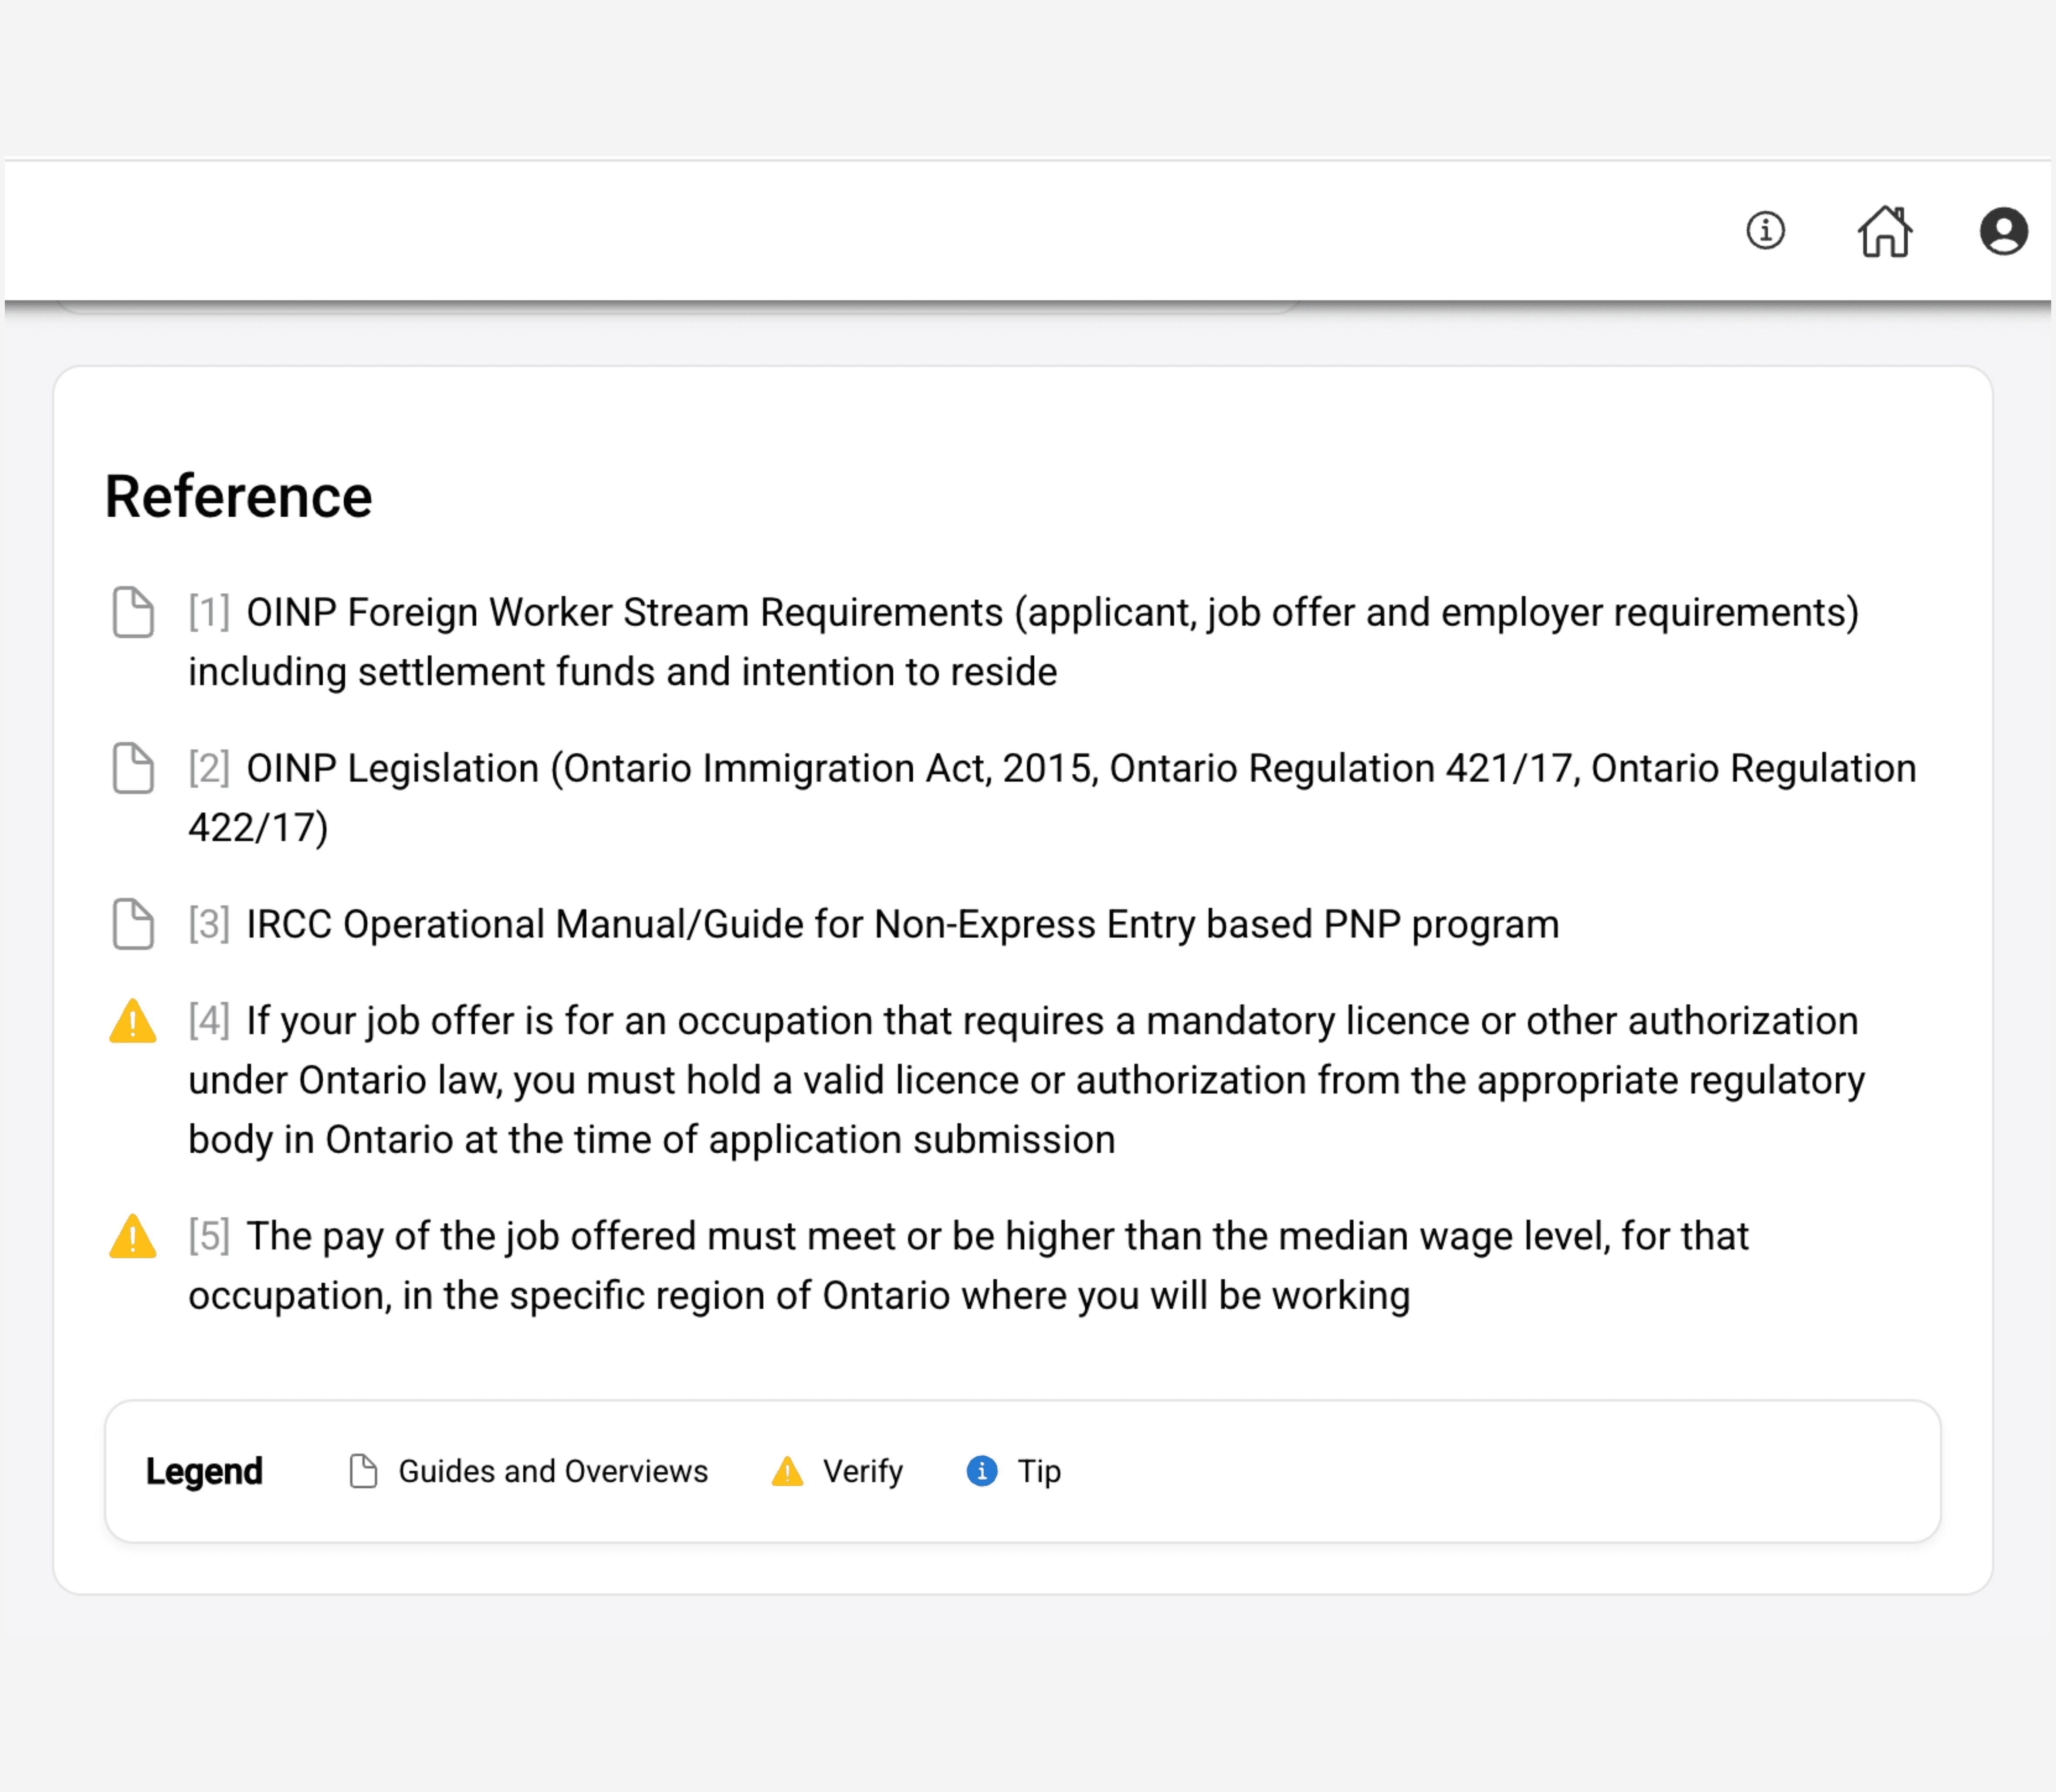Viewport: 2056px width, 1792px height.
Task: Open IRCC Operational Manual reference
Action: (x=902, y=925)
